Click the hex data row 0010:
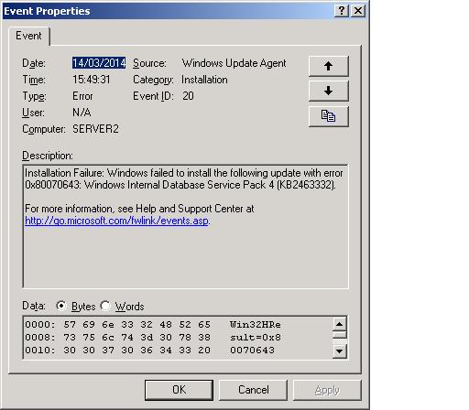This screenshot has width=469, height=410. coord(117,351)
